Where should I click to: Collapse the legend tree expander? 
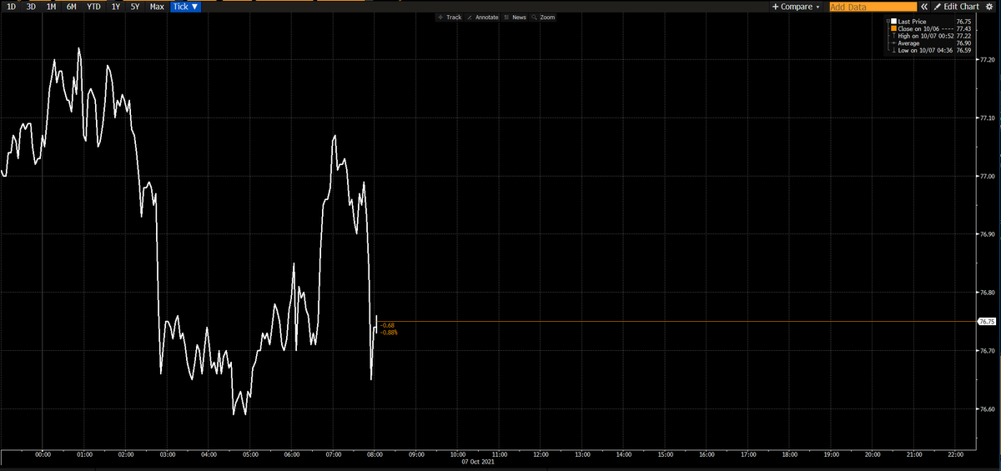click(888, 21)
